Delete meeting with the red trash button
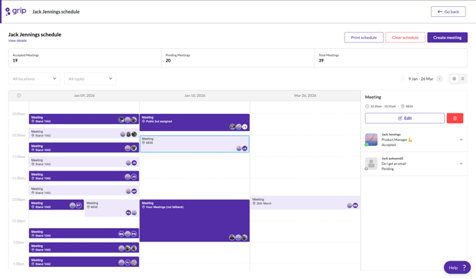Screen dimensions: 476x279 (x=455, y=118)
